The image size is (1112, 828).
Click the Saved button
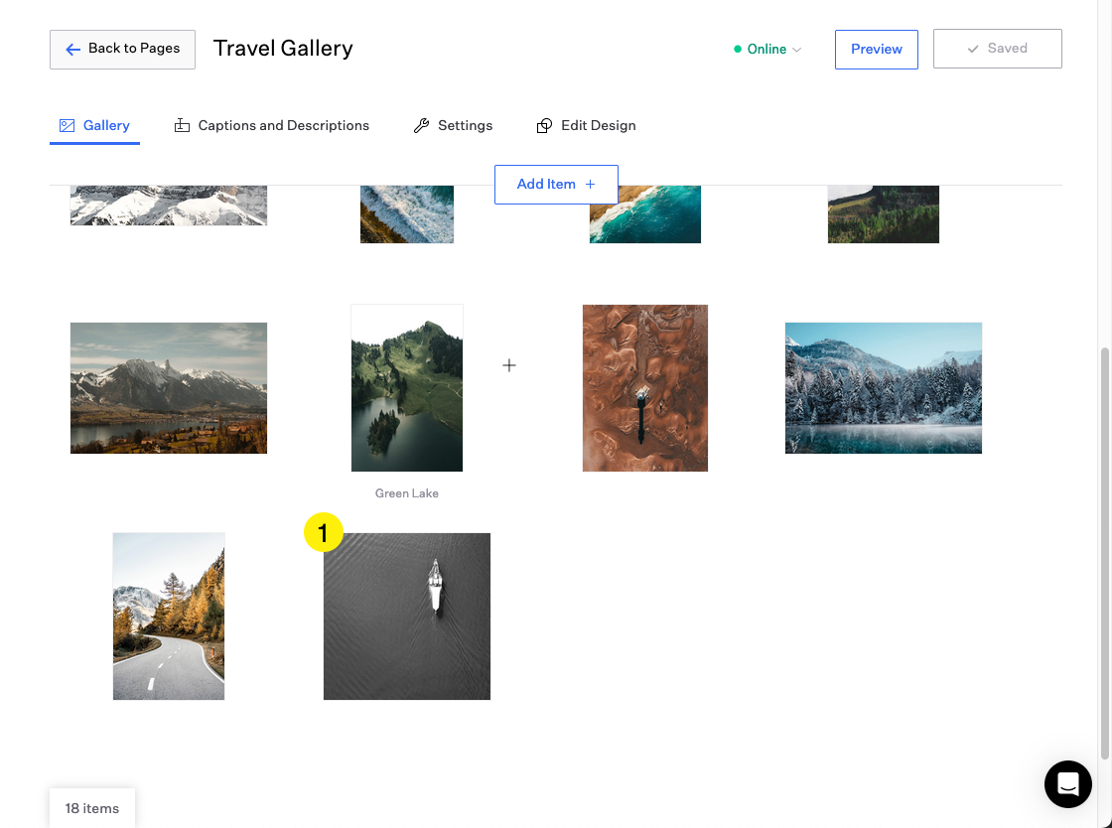(997, 49)
